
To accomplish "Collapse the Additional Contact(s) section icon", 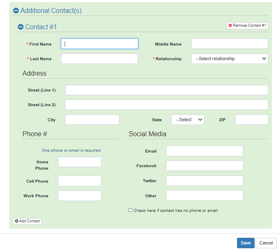I will 16,11.
